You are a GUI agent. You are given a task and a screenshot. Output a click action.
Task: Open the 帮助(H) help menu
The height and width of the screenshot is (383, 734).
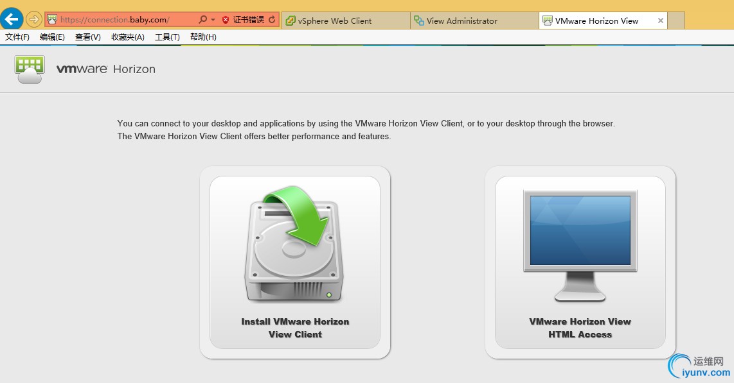pos(203,37)
